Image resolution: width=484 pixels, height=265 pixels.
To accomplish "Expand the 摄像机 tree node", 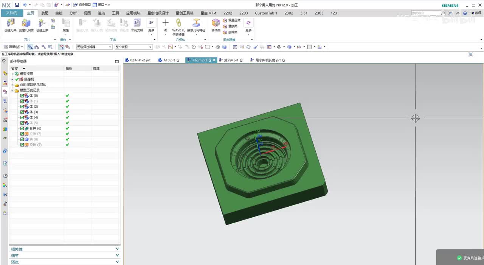I will click(x=12, y=79).
